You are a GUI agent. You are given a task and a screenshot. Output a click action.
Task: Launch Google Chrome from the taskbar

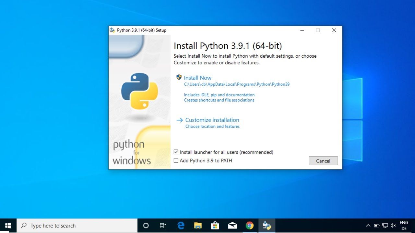(250, 226)
